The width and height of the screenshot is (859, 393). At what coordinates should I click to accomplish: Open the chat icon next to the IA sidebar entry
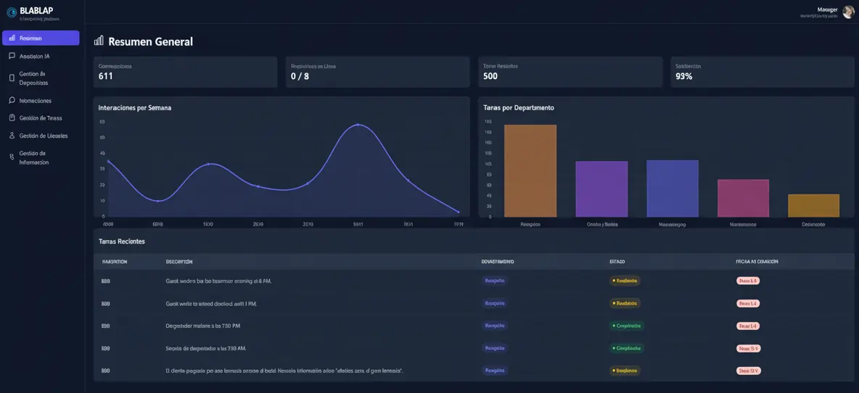[12, 56]
